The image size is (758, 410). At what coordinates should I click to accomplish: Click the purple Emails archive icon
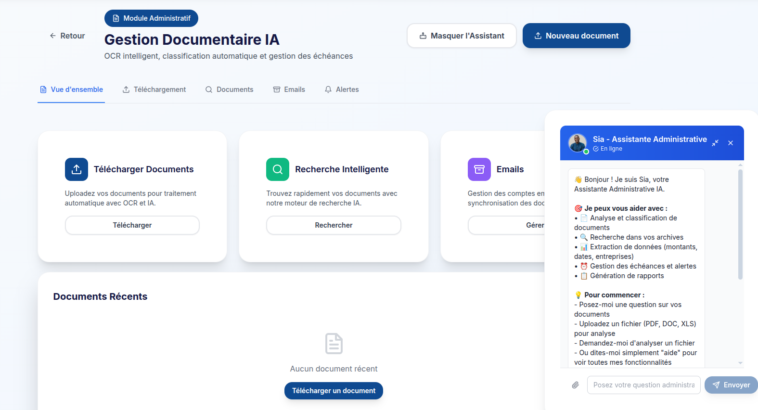click(479, 169)
